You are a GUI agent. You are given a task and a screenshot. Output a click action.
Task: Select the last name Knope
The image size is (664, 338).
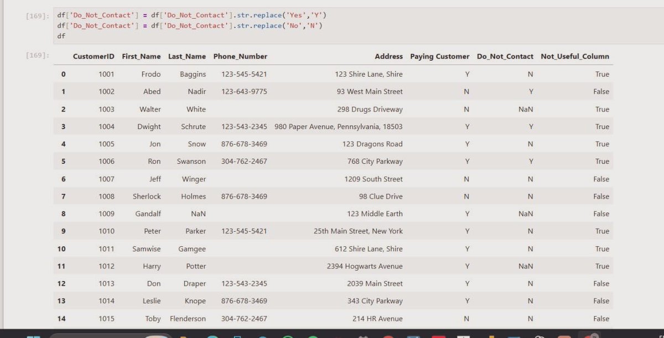(196, 301)
